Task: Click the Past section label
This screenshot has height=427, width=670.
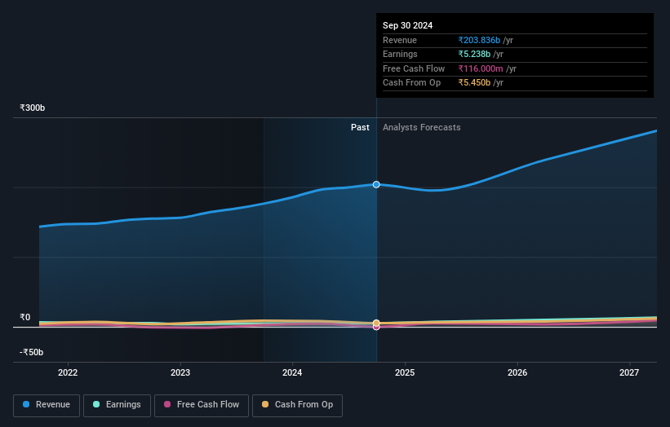Action: tap(360, 127)
